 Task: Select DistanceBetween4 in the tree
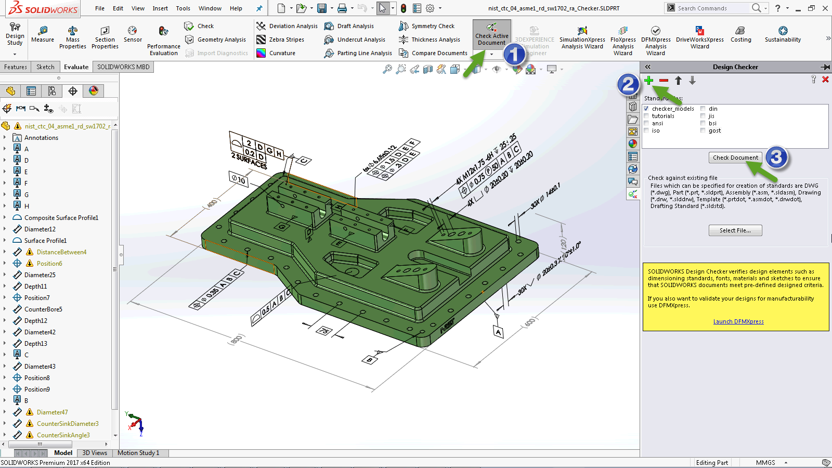[x=61, y=252]
